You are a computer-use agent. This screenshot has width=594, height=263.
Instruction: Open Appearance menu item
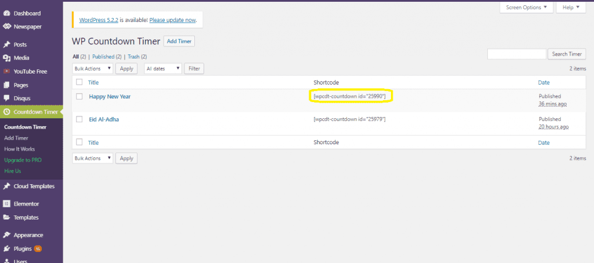click(x=28, y=235)
